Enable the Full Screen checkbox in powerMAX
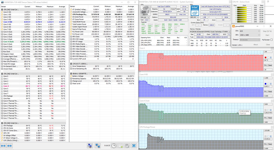Screen dimensions: 274x150 pyautogui.click(x=271, y=40)
